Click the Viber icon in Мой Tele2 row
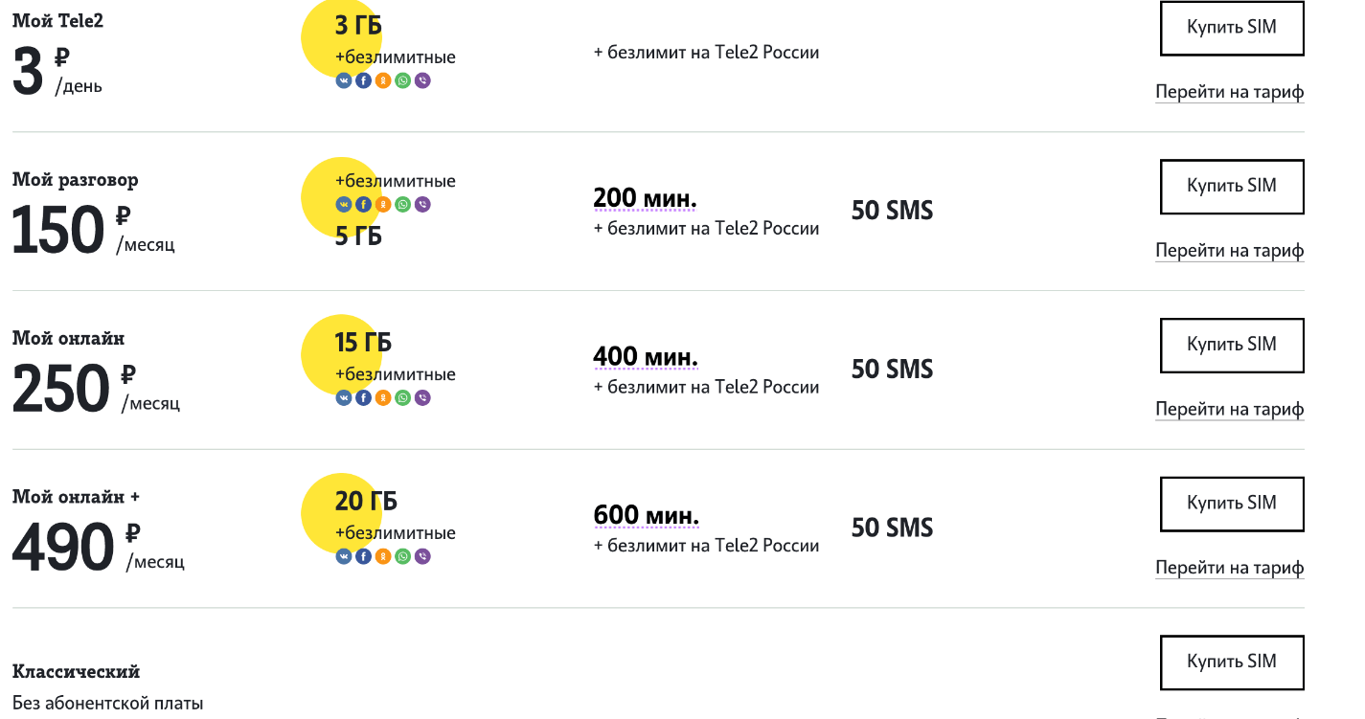 423,80
